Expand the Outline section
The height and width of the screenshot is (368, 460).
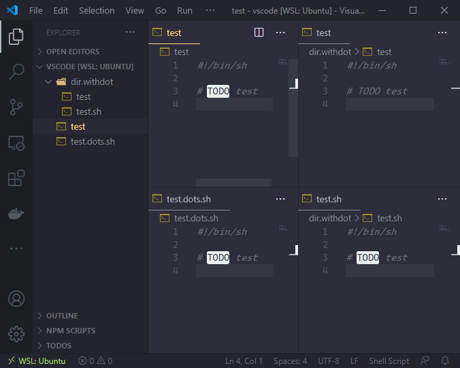click(91, 316)
